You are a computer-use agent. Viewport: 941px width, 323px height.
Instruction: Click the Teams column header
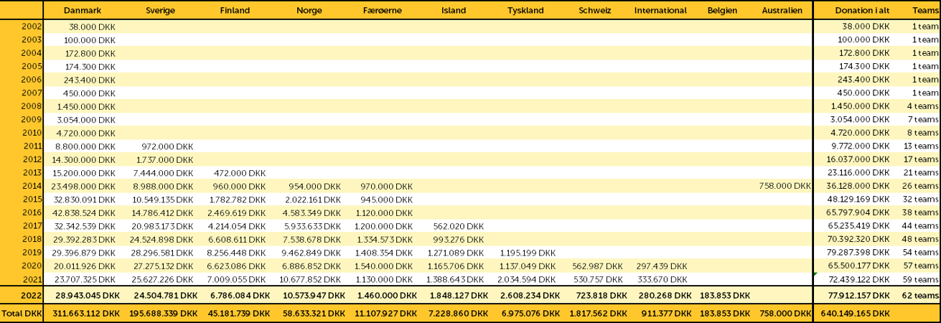tap(924, 11)
